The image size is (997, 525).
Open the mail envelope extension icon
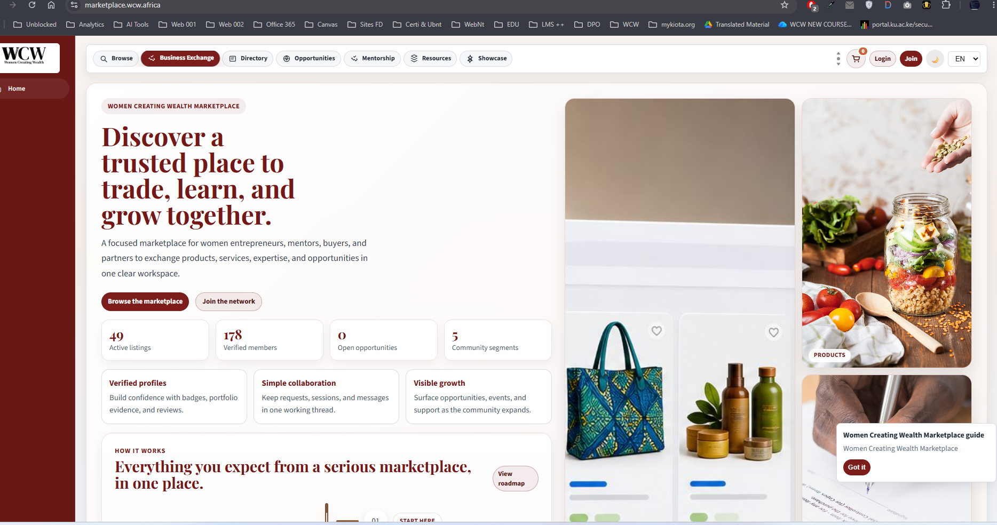850,5
